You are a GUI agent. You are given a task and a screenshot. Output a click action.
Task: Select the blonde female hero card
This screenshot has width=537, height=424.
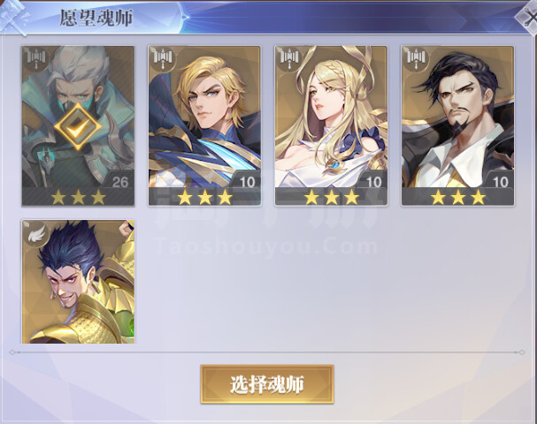click(x=331, y=125)
